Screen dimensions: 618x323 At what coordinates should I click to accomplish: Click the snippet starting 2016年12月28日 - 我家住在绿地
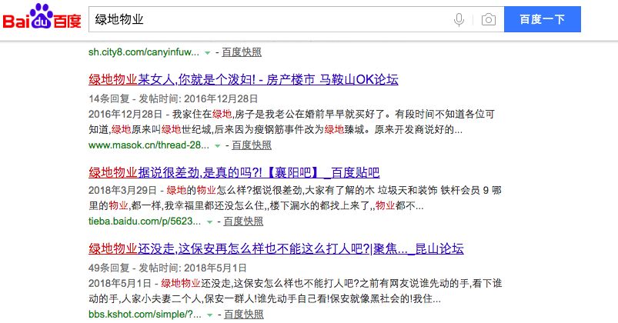pyautogui.click(x=291, y=122)
